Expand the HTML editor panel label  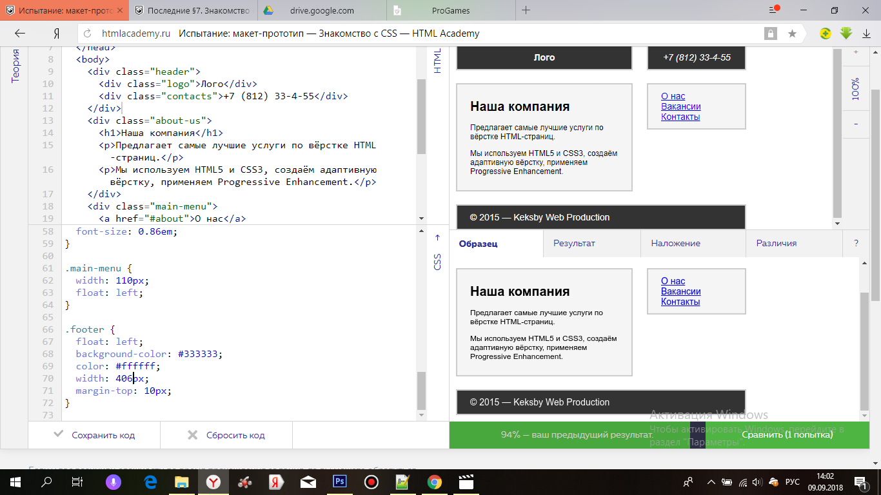click(437, 61)
